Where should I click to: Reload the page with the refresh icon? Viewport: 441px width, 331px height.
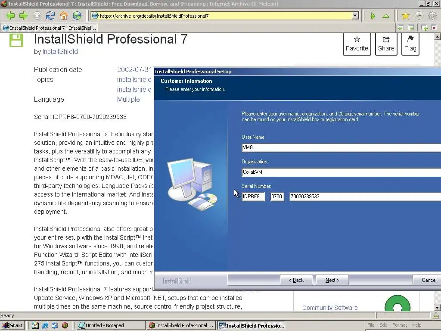(50, 16)
